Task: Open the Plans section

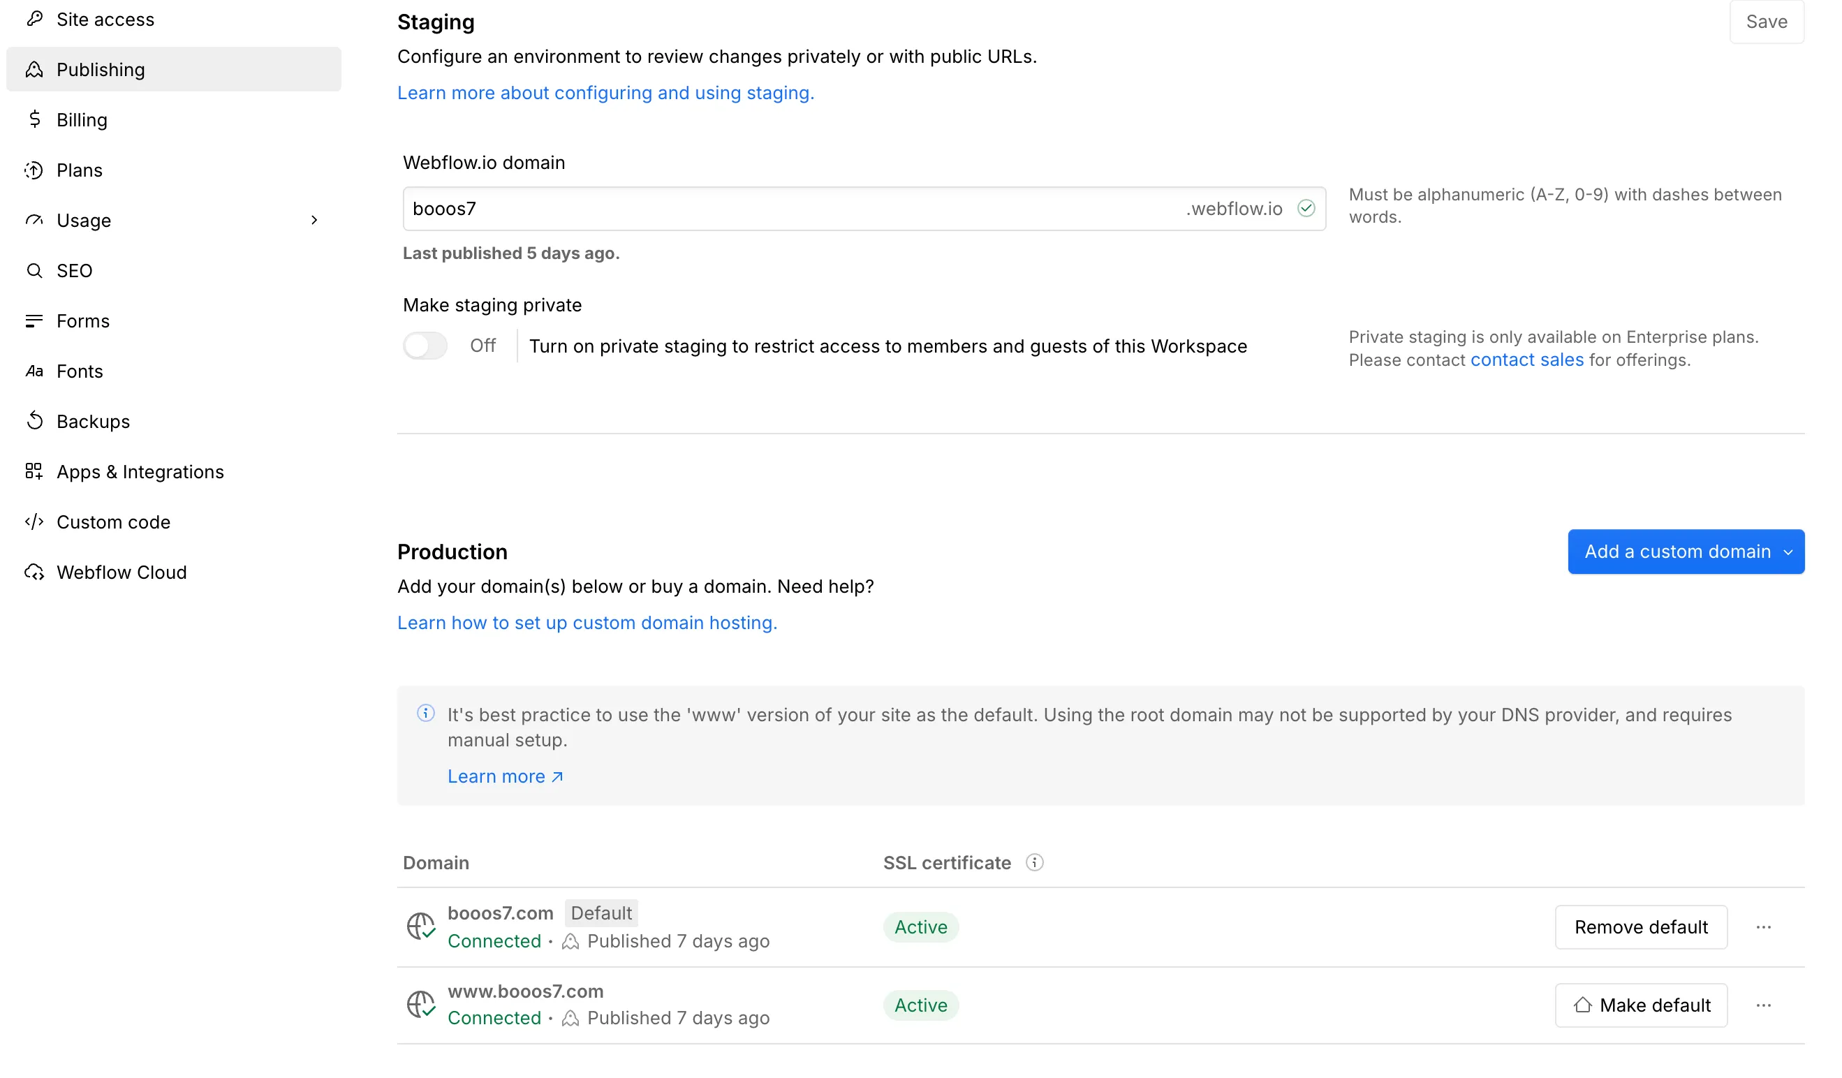Action: tap(174, 170)
